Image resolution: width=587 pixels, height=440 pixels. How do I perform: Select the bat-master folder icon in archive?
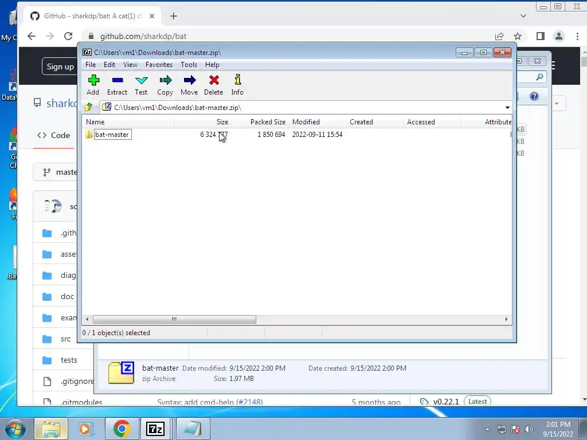[89, 134]
